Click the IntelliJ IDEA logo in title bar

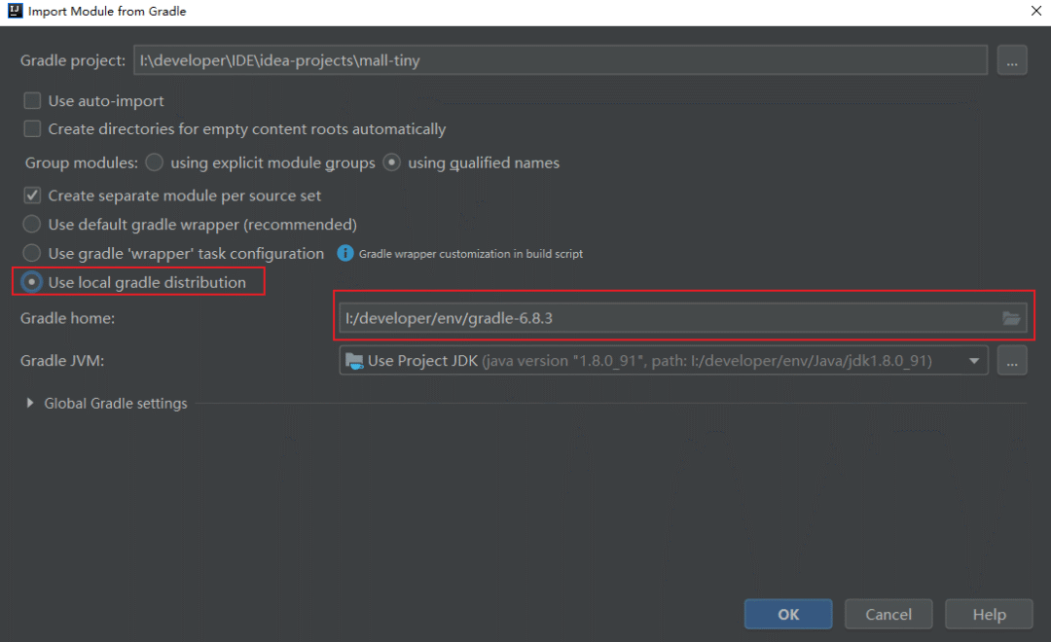point(13,12)
